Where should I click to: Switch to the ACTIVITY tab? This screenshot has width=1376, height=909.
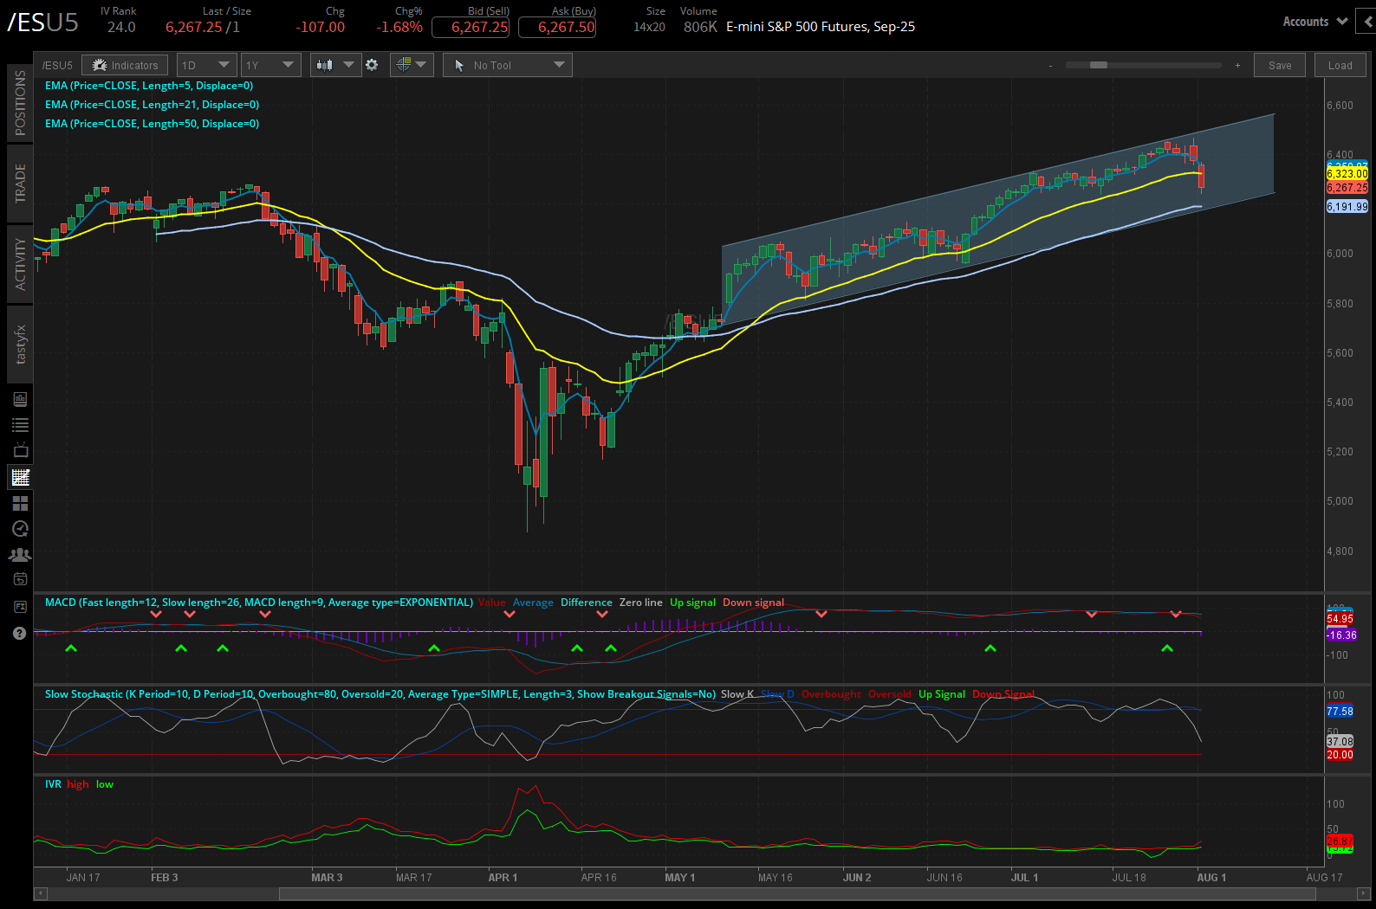click(x=20, y=264)
